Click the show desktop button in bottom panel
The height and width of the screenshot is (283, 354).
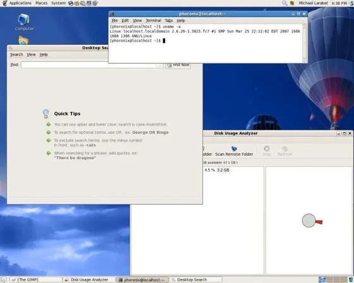coord(3,280)
